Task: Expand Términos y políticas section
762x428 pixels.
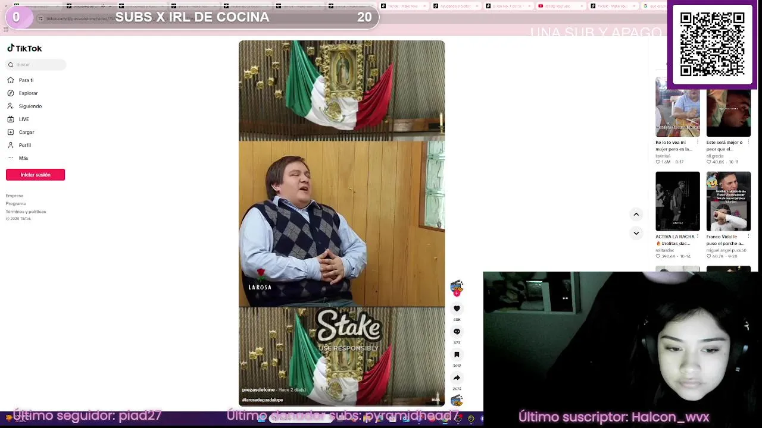Action: click(26, 212)
